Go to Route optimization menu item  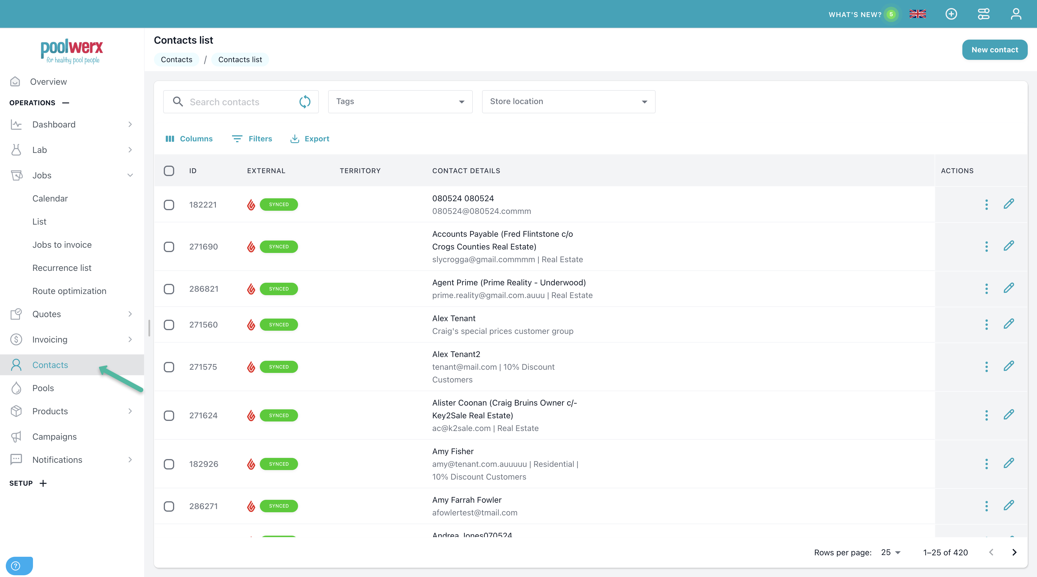[x=69, y=291]
